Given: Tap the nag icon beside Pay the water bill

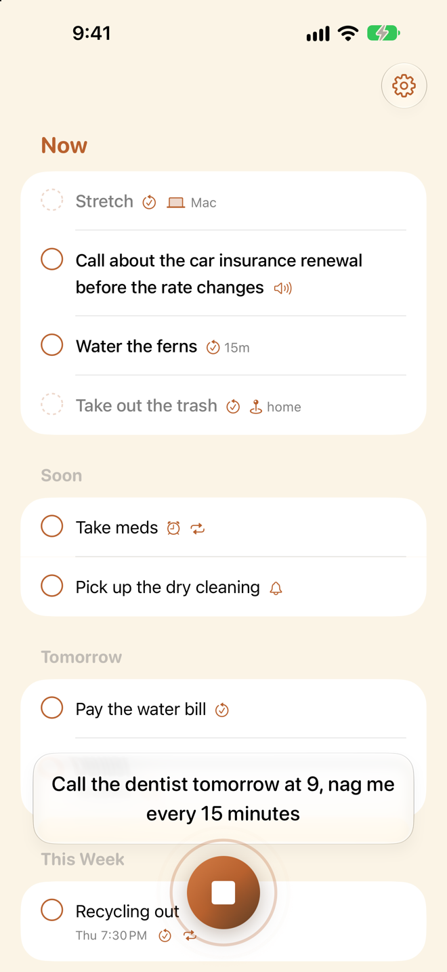Looking at the screenshot, I should pyautogui.click(x=221, y=710).
